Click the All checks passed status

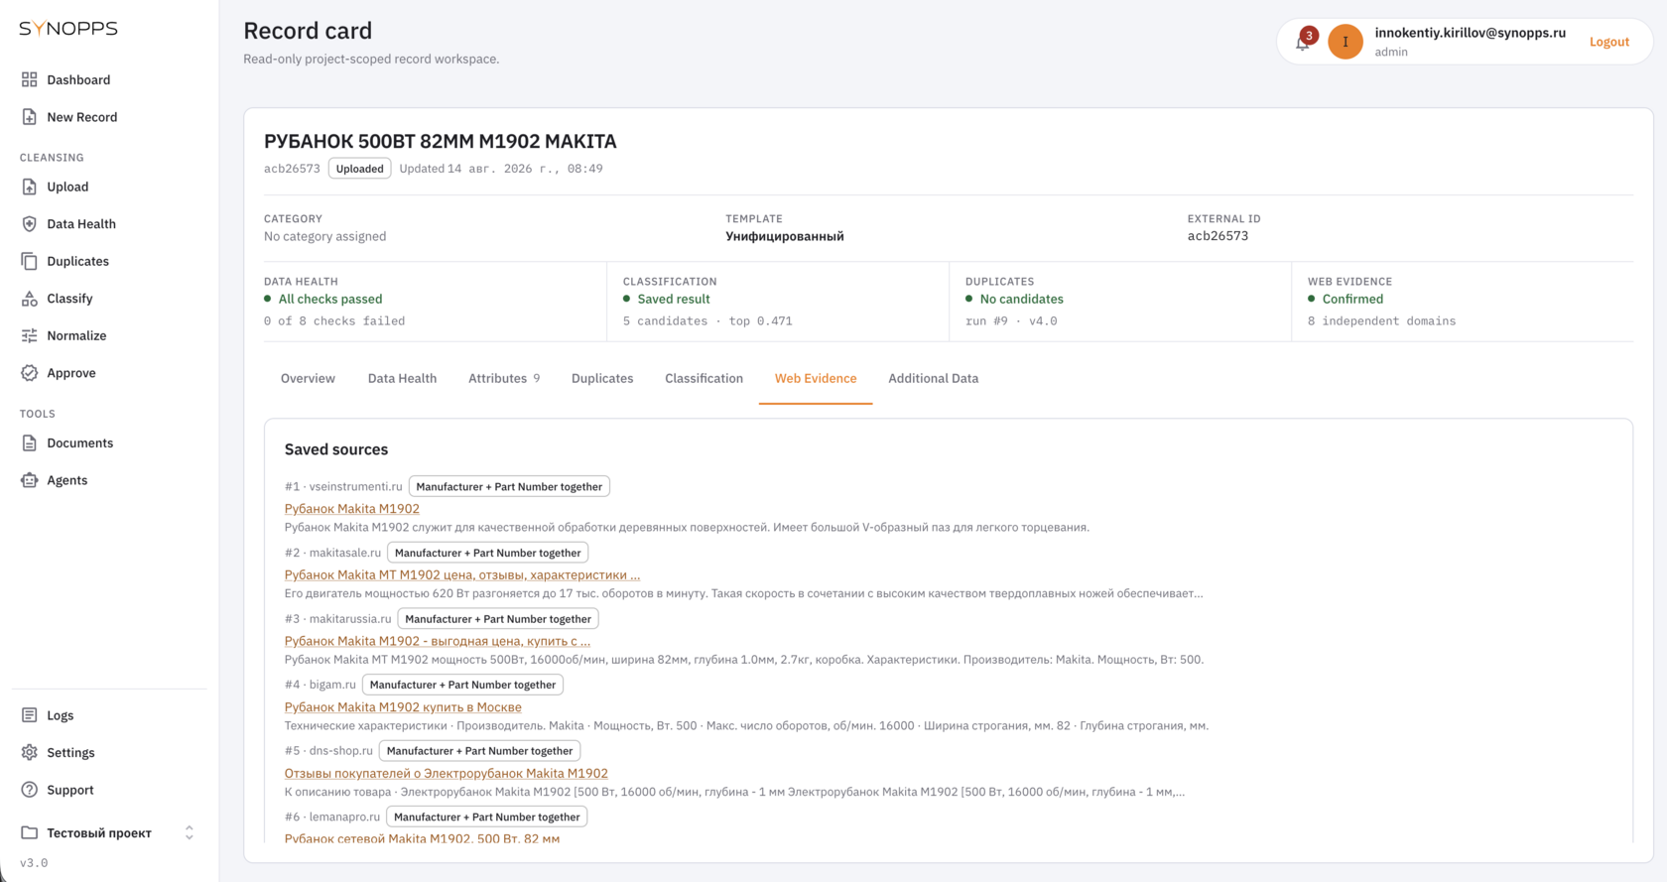[x=330, y=299]
